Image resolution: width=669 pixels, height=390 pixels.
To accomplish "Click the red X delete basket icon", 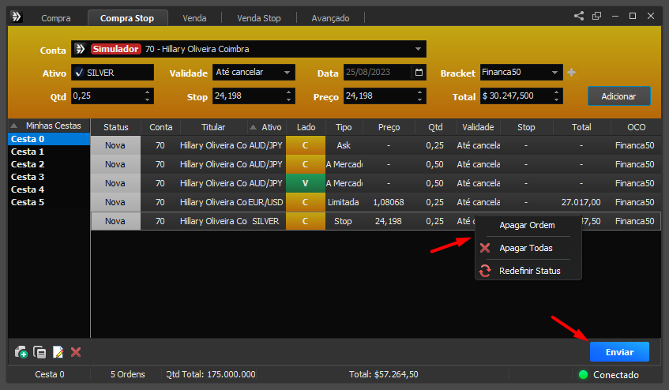I will tap(76, 352).
